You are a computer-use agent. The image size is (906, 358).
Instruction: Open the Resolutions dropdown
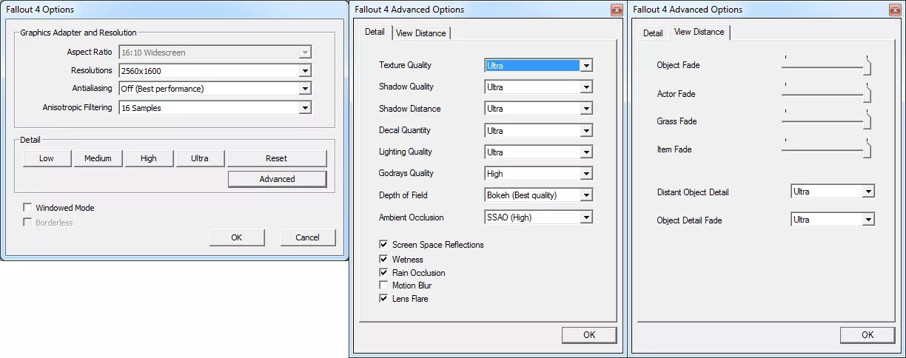215,70
